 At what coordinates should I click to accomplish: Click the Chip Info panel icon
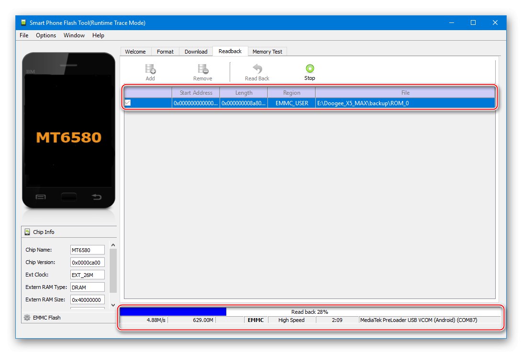[27, 232]
